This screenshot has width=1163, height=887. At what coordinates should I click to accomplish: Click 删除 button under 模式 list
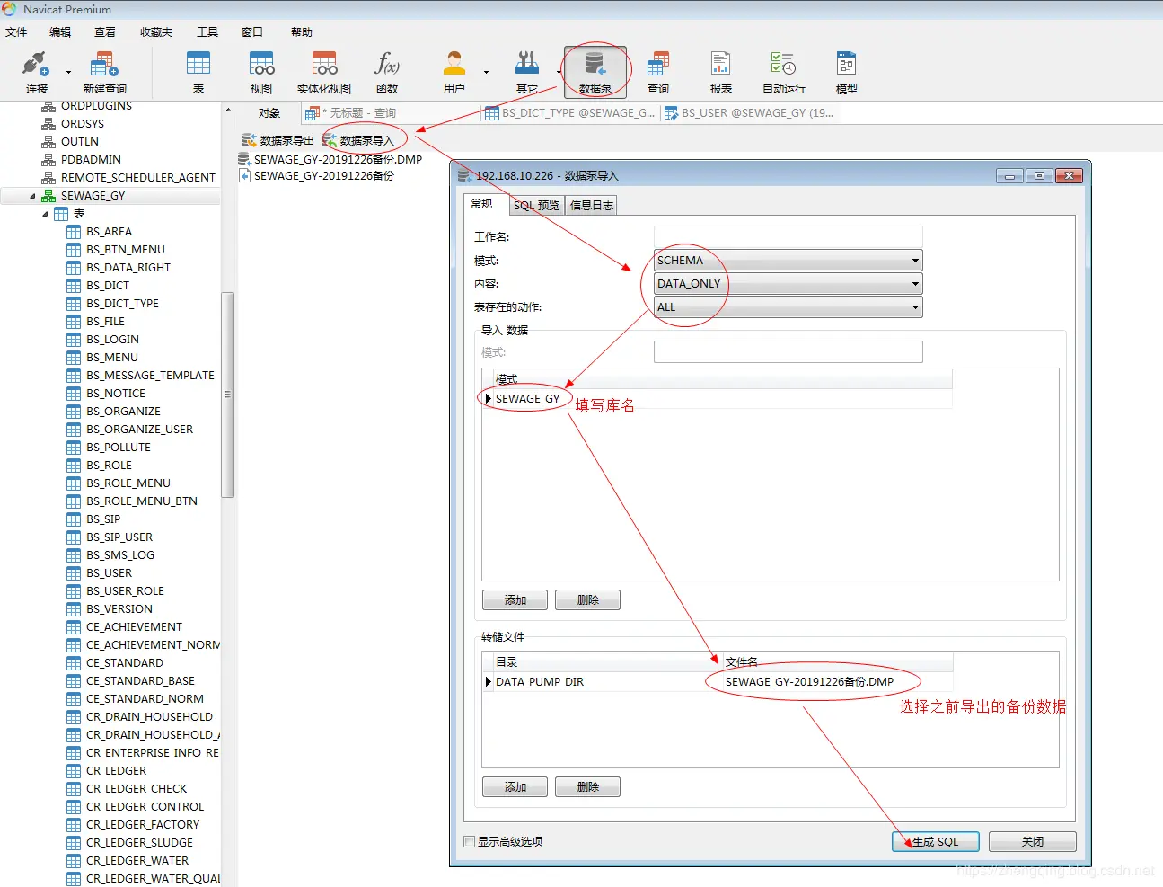point(588,599)
